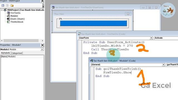Image resolution: width=178 pixels, height=100 pixels.
Task: Select Module1 in project tree
Action: [x=14, y=16]
